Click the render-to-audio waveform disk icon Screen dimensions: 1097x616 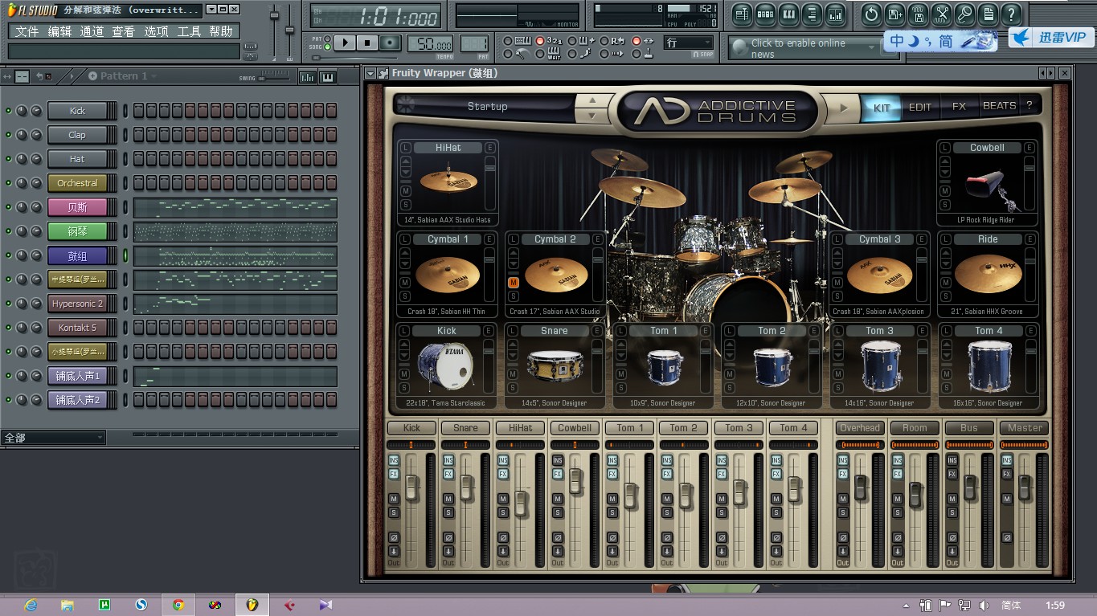(x=918, y=14)
